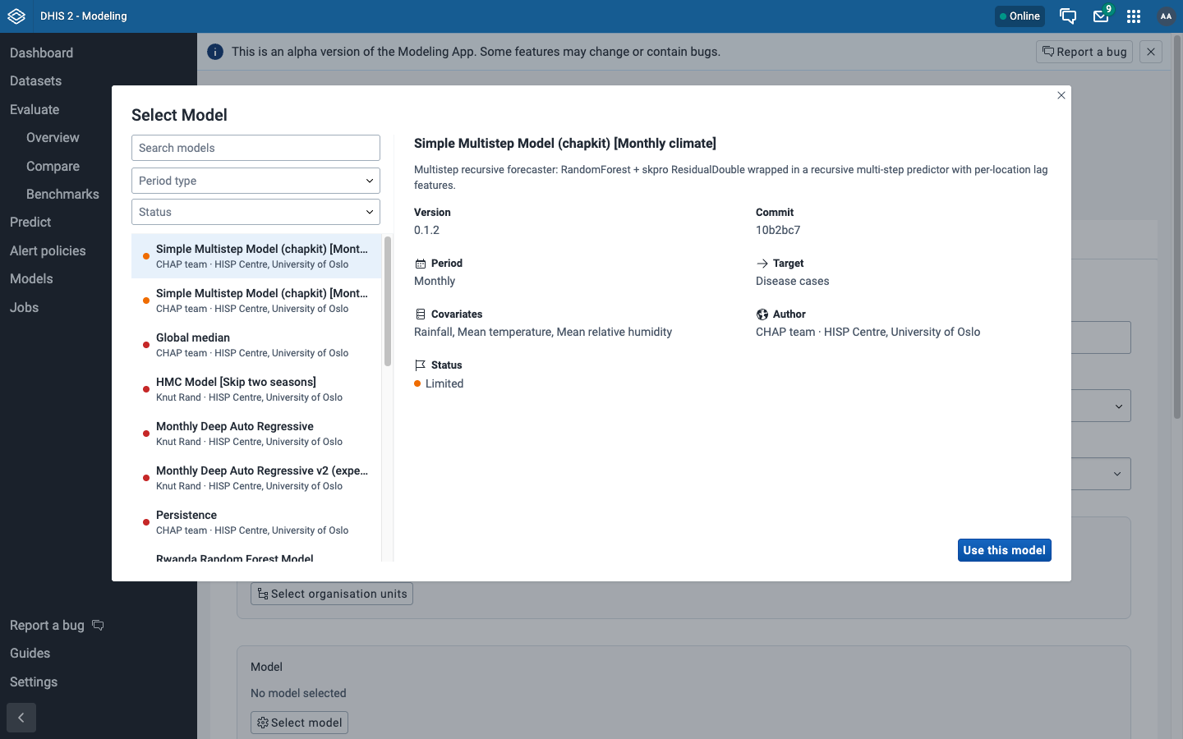Viewport: 1183px width, 739px height.
Task: Dismiss the alpha version banner
Action: point(1151,52)
